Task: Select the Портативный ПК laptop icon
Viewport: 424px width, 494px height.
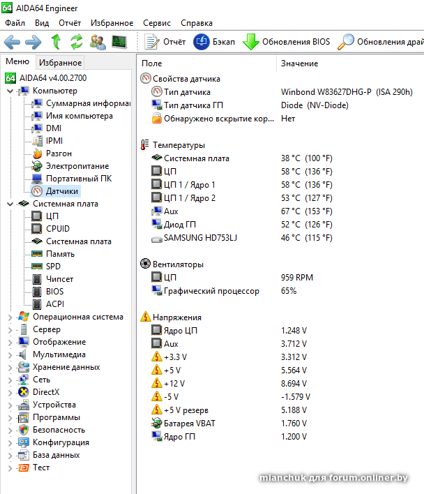Action: tap(37, 179)
